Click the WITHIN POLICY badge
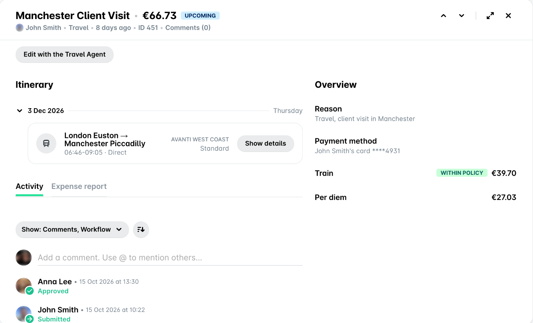The image size is (533, 323). (x=462, y=173)
